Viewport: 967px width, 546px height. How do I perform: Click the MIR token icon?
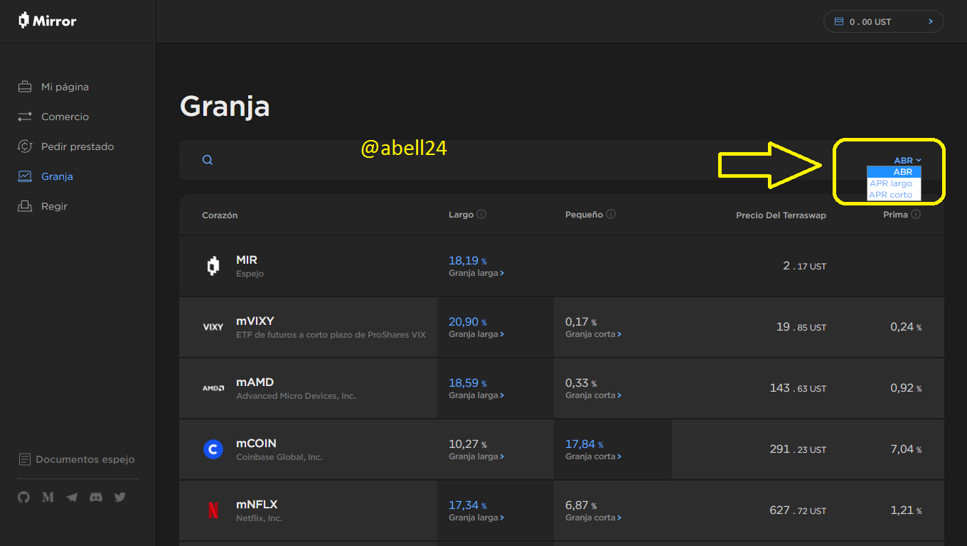(213, 266)
